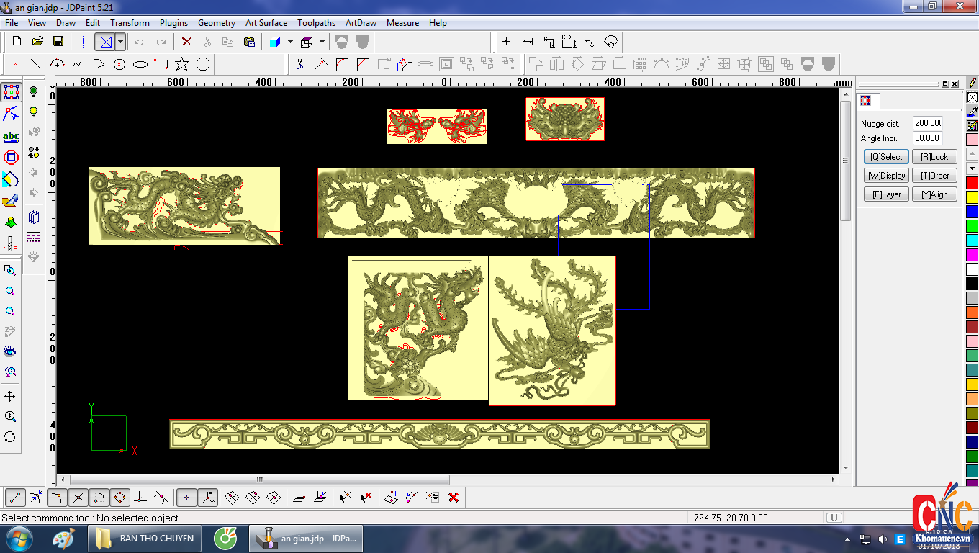Open the Art Surface menu

tap(266, 23)
